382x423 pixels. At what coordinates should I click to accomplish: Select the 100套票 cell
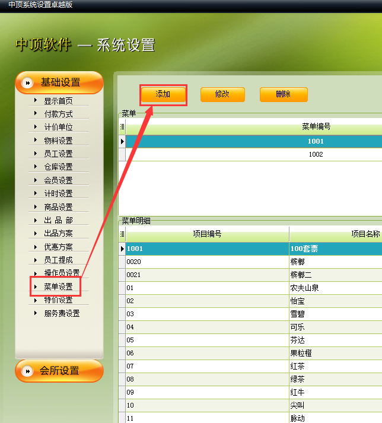coord(336,249)
